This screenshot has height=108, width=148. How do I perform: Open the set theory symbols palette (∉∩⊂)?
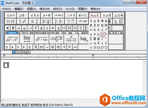[83, 15]
